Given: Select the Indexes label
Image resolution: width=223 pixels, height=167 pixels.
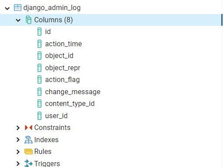Looking at the screenshot, I should [46, 140].
